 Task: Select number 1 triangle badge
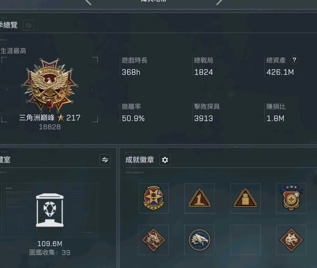(199, 198)
